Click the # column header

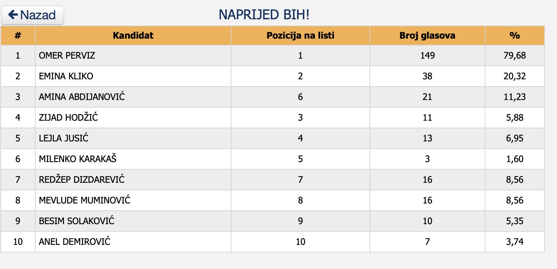[18, 36]
